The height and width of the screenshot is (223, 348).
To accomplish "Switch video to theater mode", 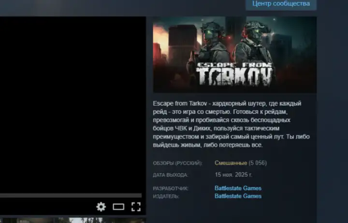I will [x=118, y=207].
